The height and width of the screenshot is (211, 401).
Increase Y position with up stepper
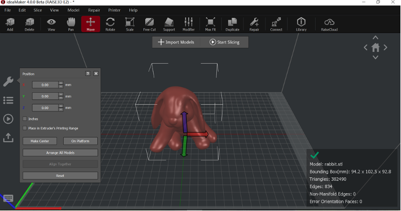coord(61,95)
